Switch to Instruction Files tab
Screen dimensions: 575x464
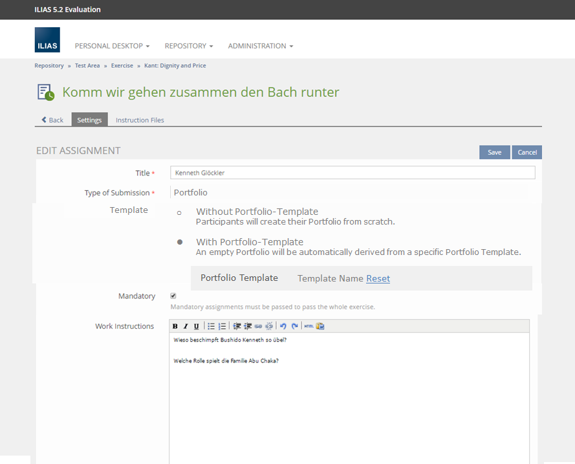click(x=140, y=120)
